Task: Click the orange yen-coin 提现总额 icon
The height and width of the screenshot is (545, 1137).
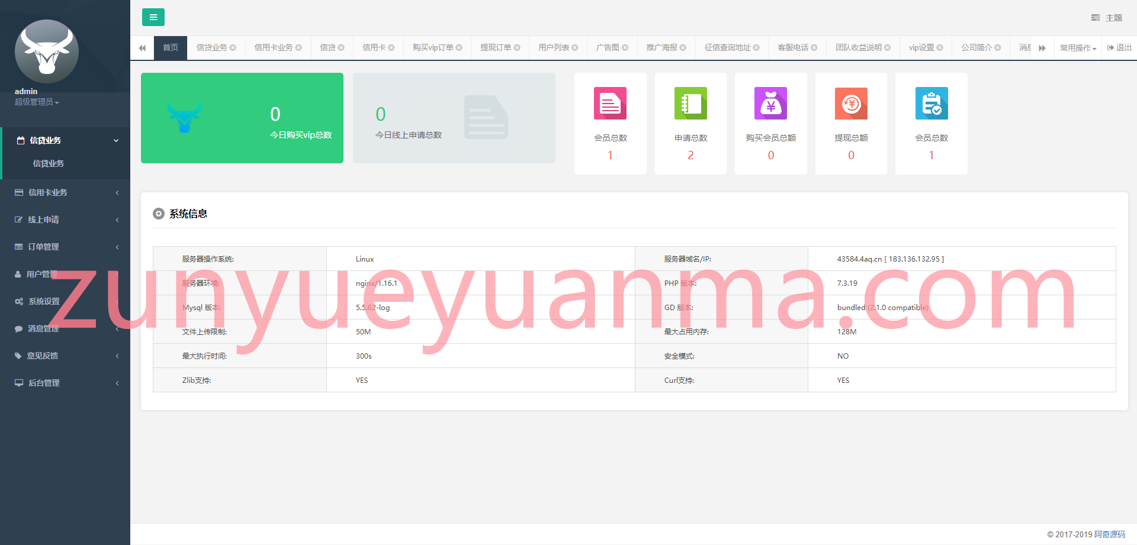Action: pyautogui.click(x=851, y=104)
